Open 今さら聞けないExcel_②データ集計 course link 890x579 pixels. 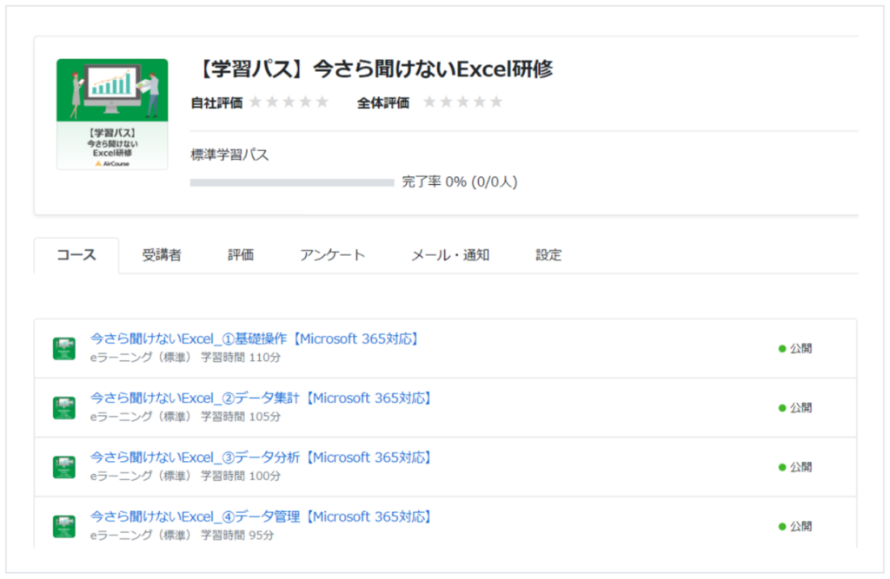tap(262, 398)
